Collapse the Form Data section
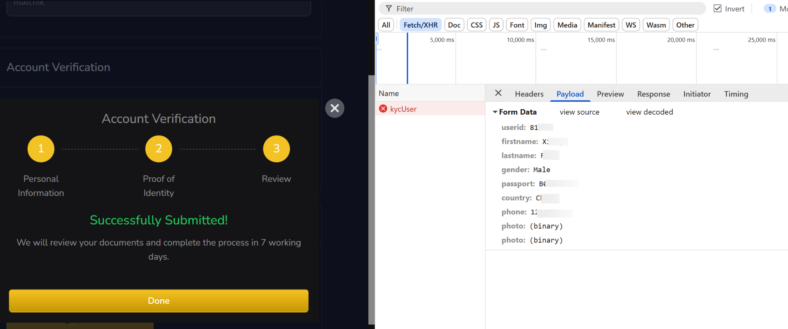Image resolution: width=788 pixels, height=329 pixels. [495, 112]
